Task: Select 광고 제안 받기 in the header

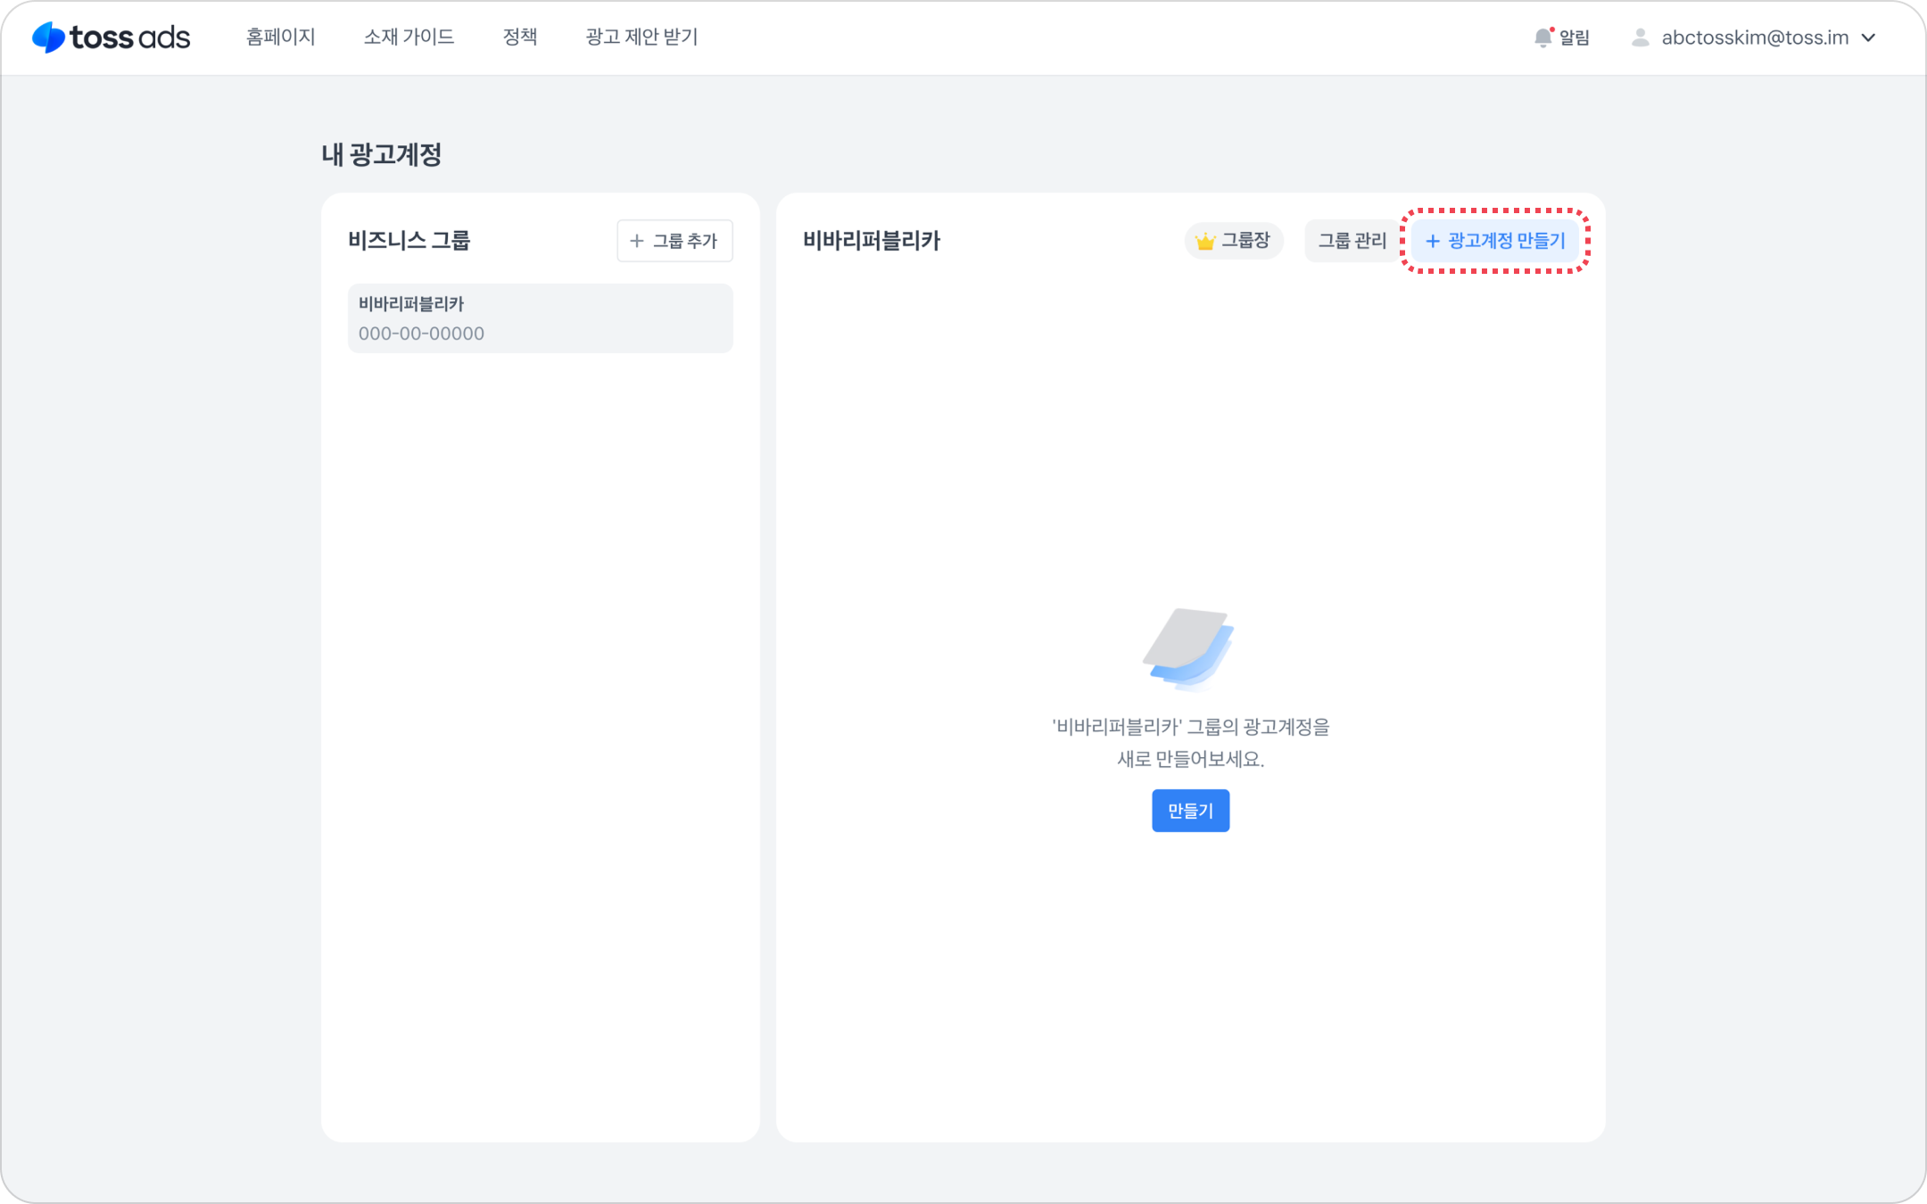Action: (641, 37)
